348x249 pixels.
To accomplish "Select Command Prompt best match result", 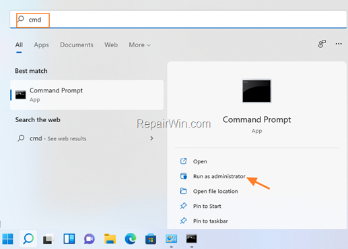I will click(87, 94).
